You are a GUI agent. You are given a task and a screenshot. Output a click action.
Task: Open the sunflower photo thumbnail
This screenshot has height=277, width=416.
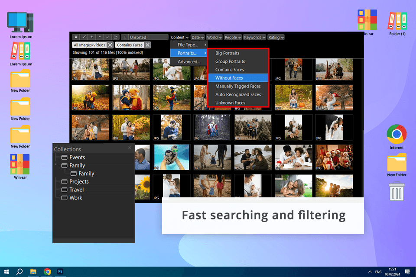(143, 187)
